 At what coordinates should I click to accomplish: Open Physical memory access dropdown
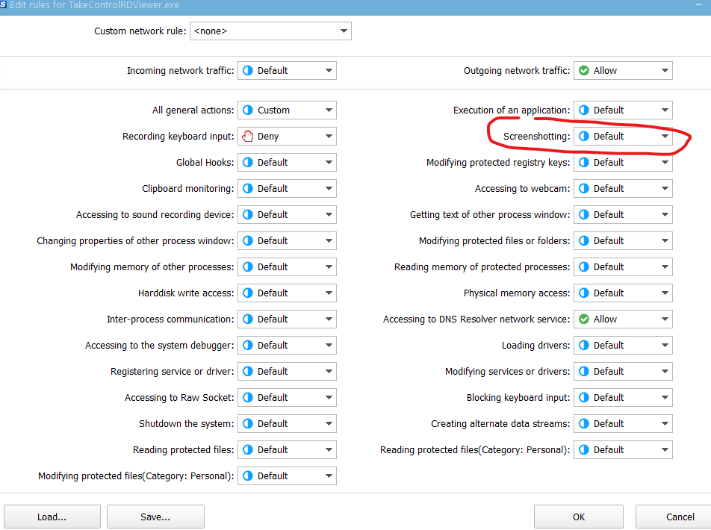tap(623, 293)
